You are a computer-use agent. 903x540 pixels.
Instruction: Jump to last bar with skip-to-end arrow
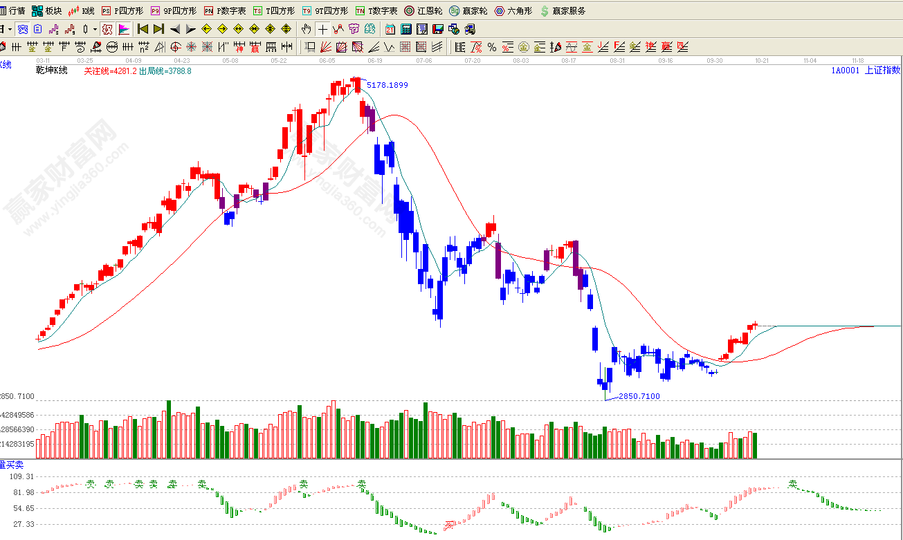click(158, 29)
